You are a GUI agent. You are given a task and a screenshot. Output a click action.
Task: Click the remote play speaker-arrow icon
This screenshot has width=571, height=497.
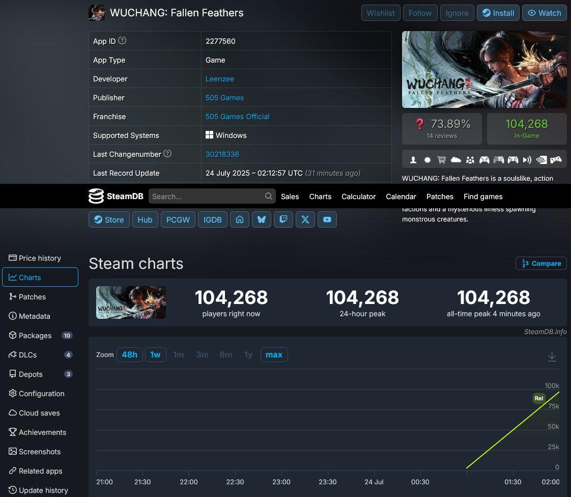pos(527,160)
